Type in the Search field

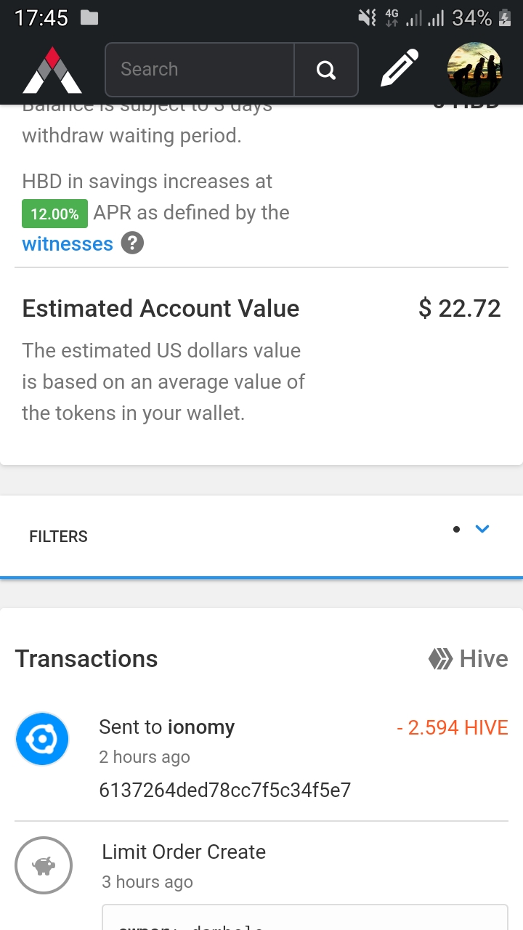click(x=200, y=70)
